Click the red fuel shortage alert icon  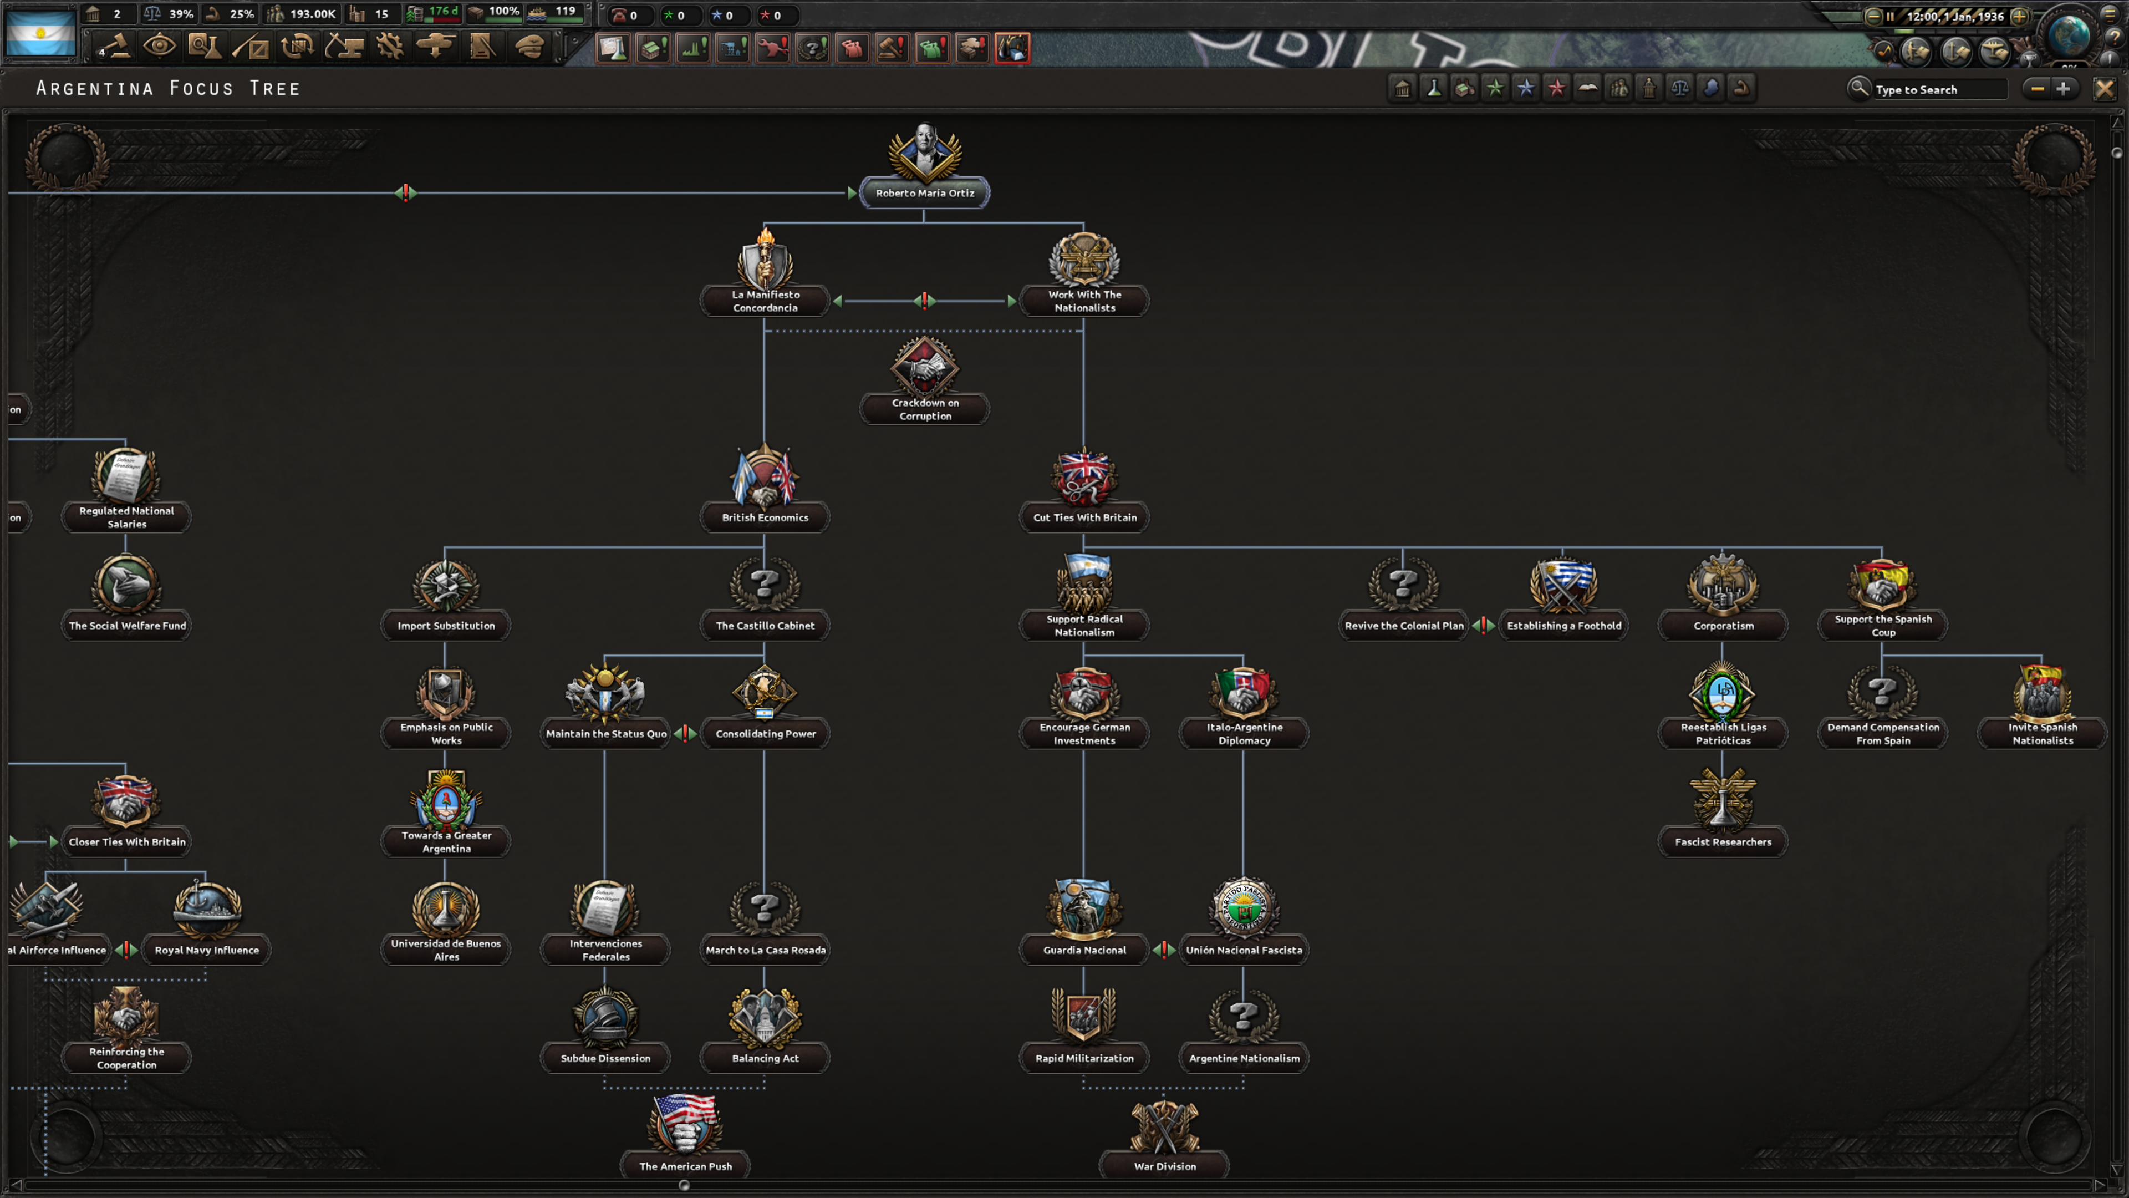tap(1013, 48)
